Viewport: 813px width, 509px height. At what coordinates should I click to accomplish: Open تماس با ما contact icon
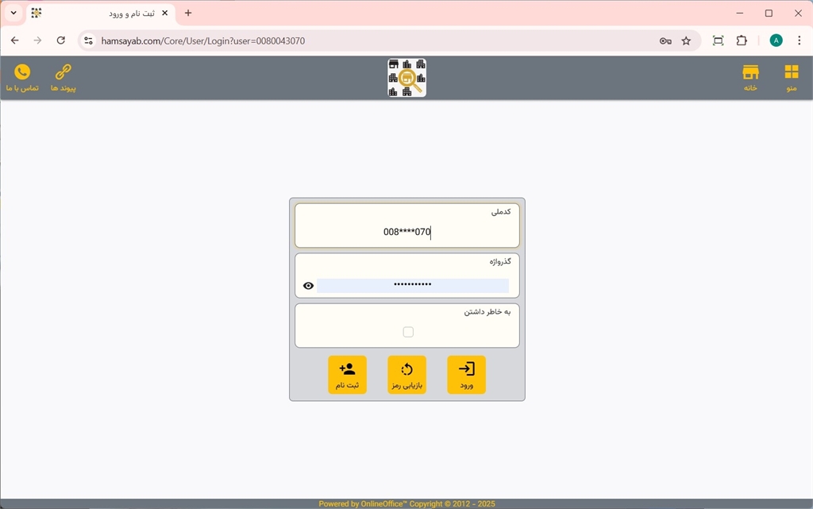point(22,78)
